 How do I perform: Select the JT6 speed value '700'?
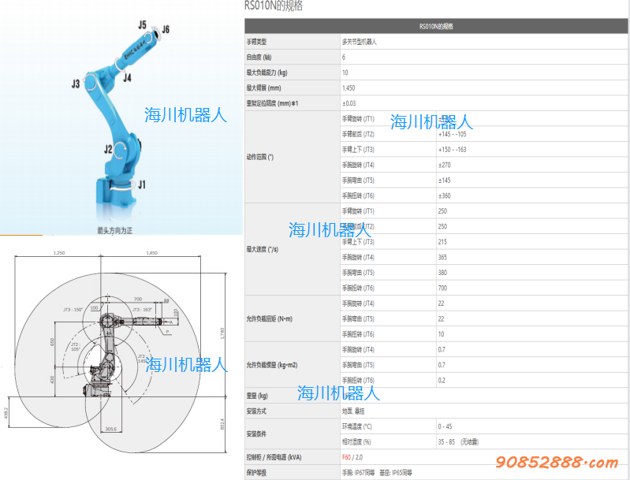pyautogui.click(x=442, y=288)
